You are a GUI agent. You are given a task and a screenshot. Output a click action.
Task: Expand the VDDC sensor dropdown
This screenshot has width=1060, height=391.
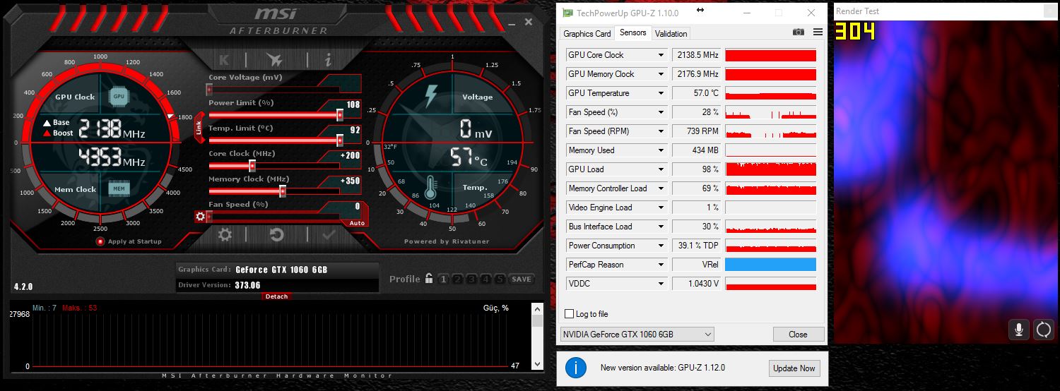pyautogui.click(x=661, y=284)
